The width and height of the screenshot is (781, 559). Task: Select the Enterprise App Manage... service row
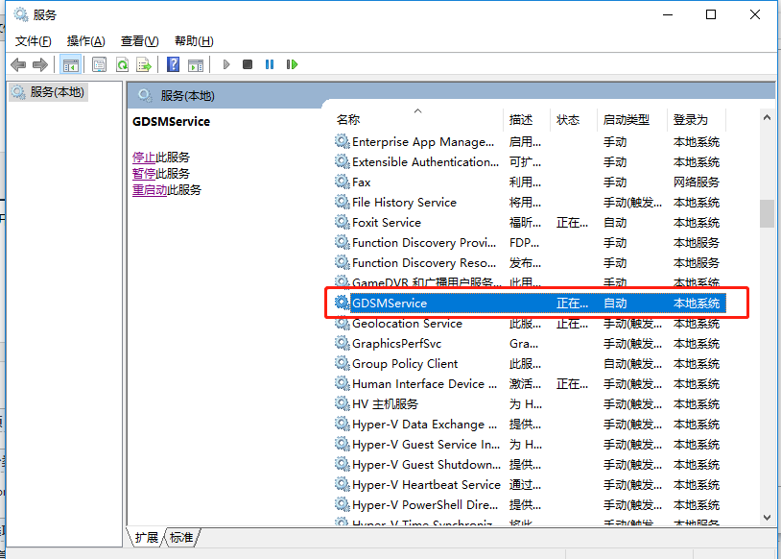530,141
